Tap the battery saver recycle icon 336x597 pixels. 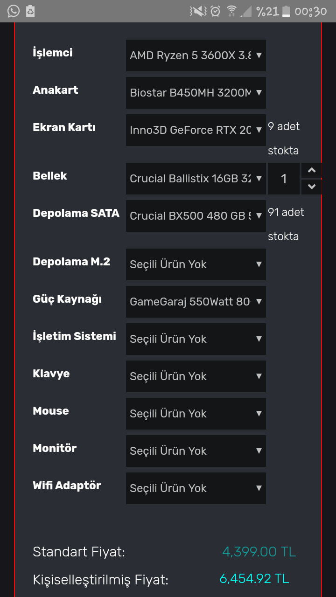pyautogui.click(x=30, y=11)
